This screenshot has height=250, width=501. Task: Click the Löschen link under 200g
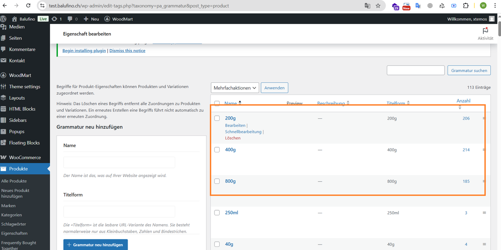[232, 138]
